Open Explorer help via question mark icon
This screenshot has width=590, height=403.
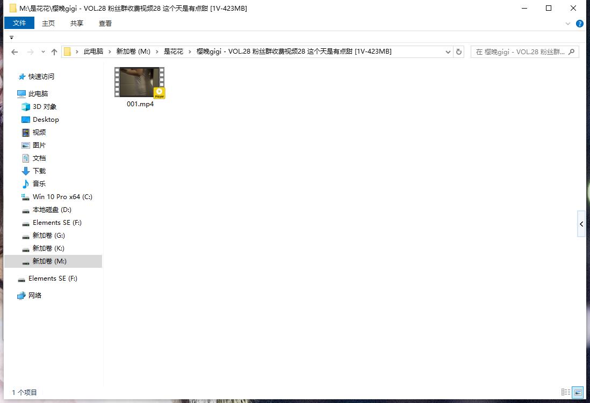579,24
